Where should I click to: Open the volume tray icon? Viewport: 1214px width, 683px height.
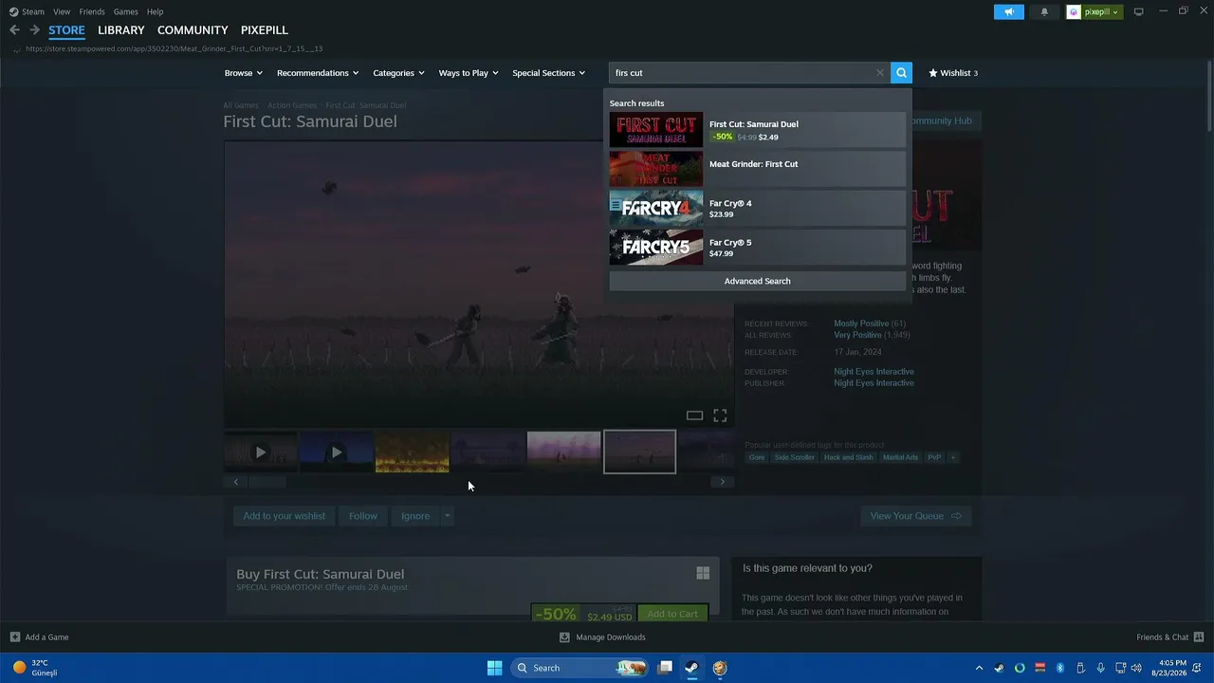[x=1136, y=668]
